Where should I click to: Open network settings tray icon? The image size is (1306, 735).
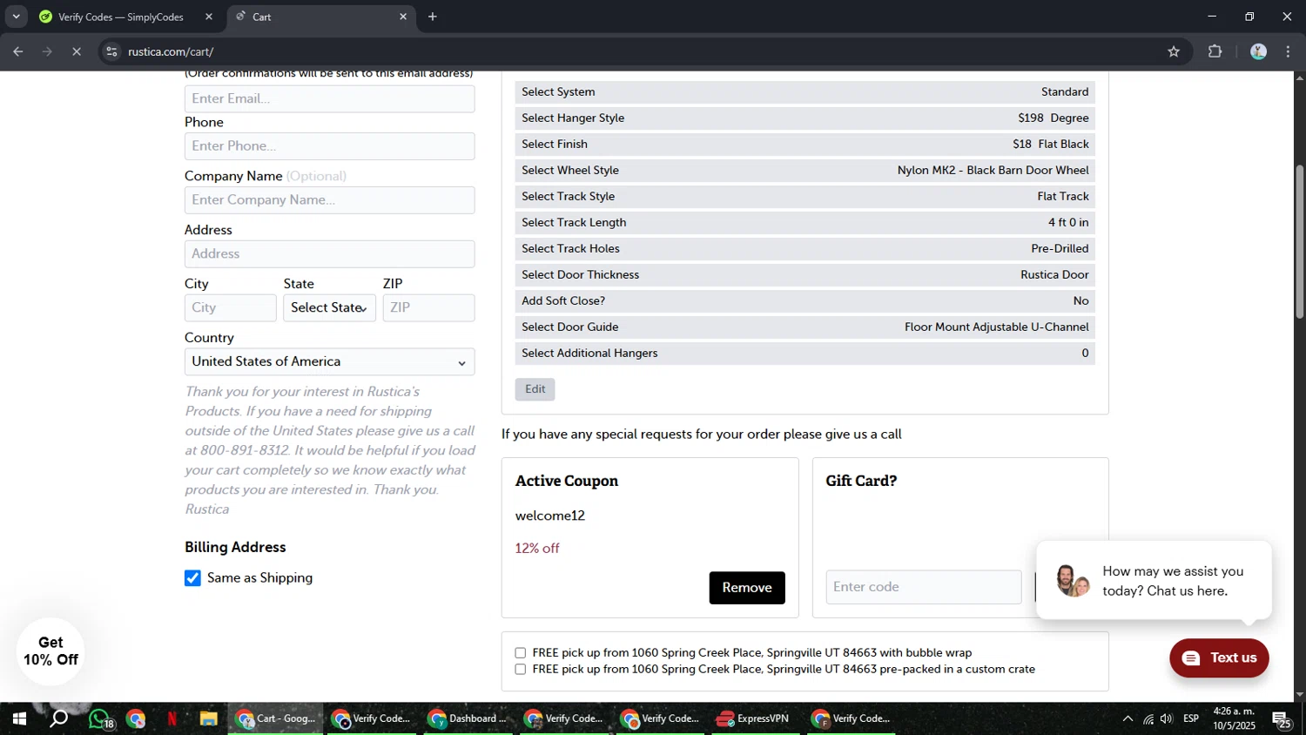click(x=1148, y=719)
